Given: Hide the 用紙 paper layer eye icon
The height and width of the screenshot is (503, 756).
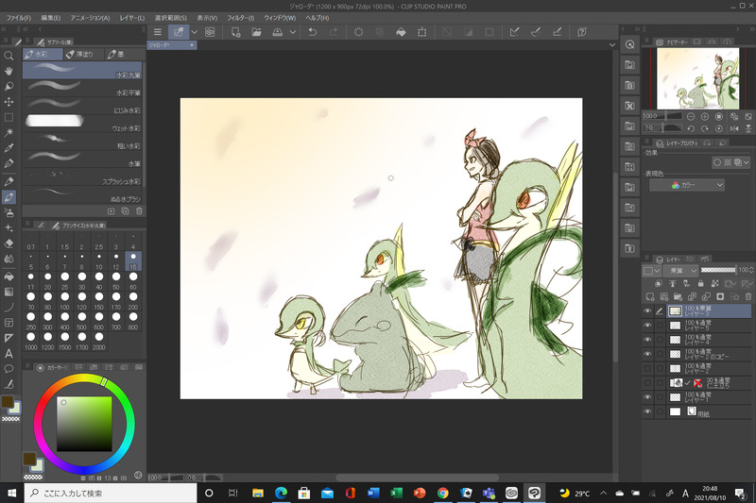Looking at the screenshot, I should point(647,412).
